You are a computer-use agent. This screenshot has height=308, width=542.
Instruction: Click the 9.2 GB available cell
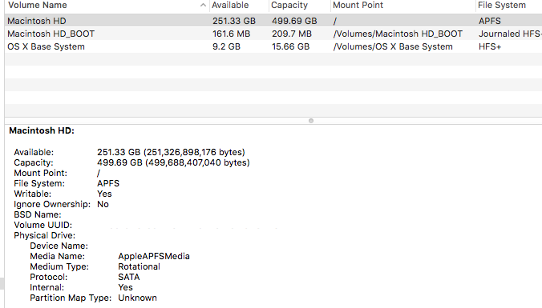point(226,46)
